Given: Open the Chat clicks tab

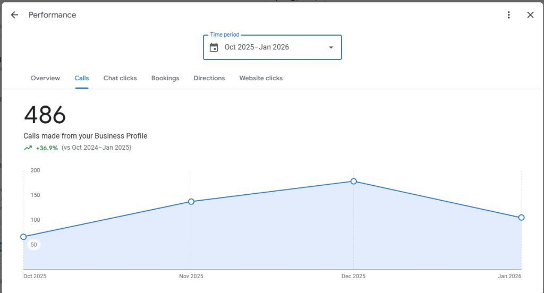Looking at the screenshot, I should tap(120, 78).
